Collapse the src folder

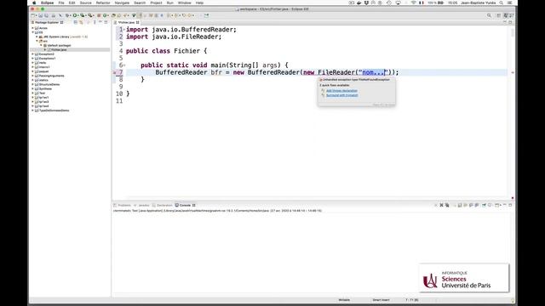37,41
